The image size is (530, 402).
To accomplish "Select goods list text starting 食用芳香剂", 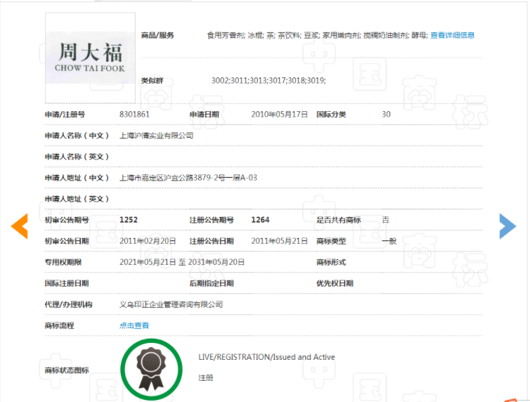I will [317, 35].
